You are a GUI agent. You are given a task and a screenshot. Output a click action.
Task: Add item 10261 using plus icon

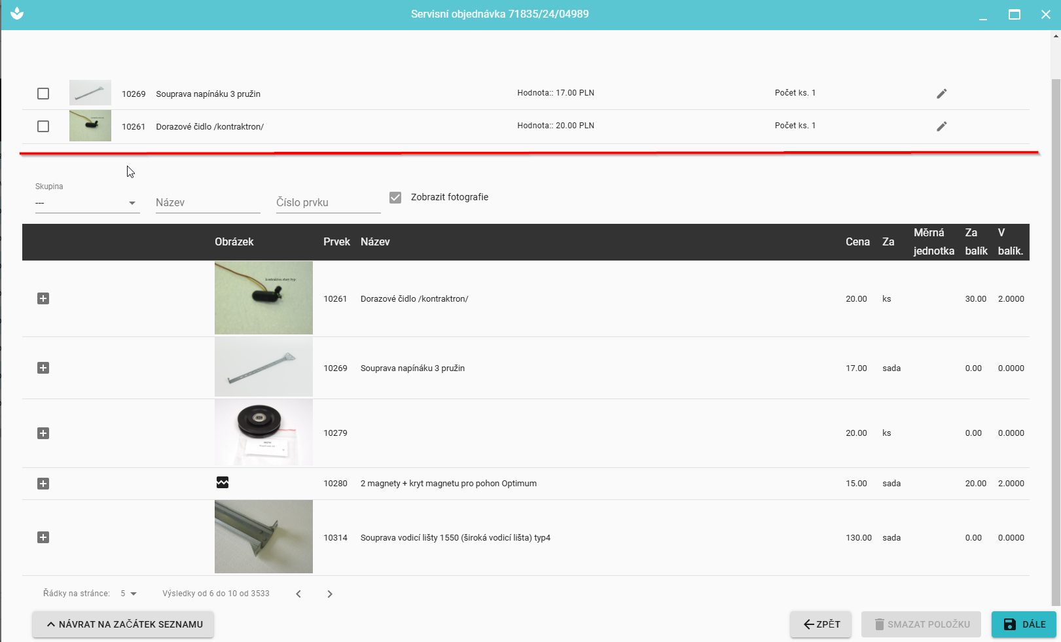pyautogui.click(x=43, y=298)
